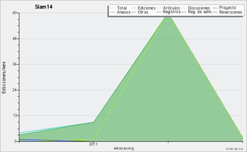Click the Proyecto legend entry
Screen dimensions: 247x152
coord(224,7)
